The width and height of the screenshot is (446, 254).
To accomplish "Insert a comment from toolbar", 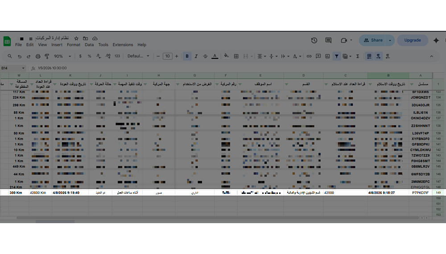I will [318, 56].
